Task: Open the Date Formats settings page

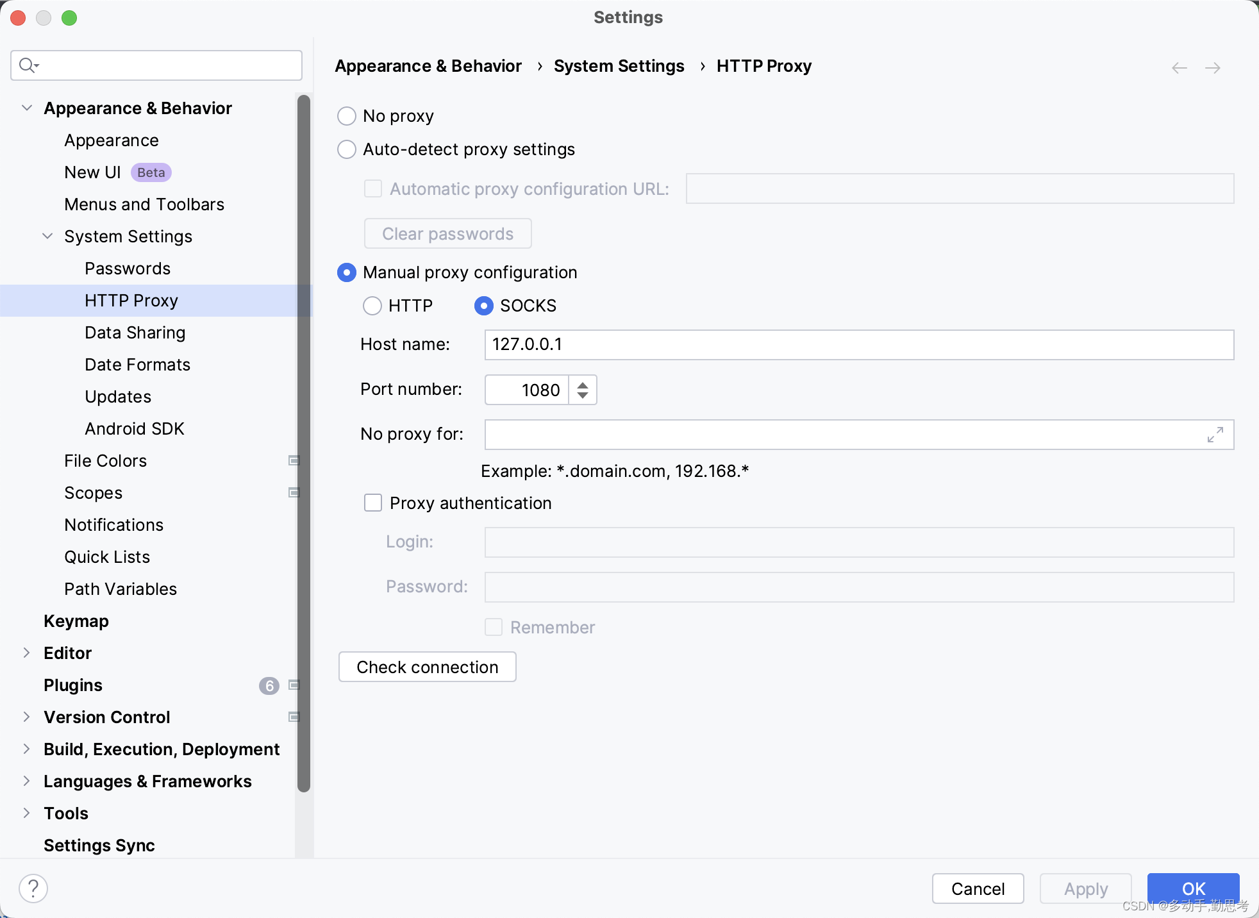Action: (x=138, y=365)
